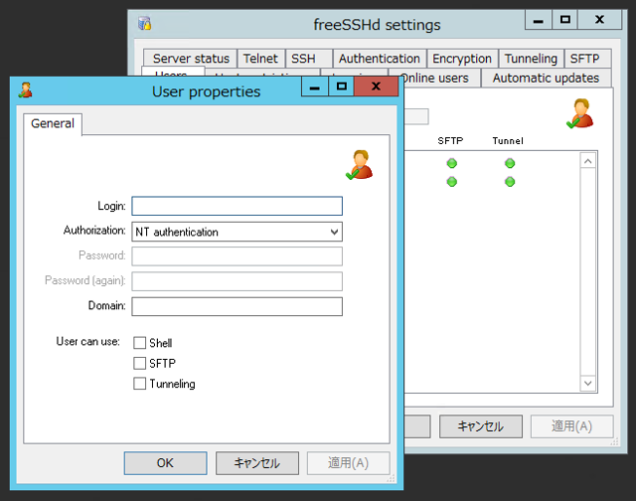Close the User properties dialog
The height and width of the screenshot is (501, 636).
coord(376,86)
